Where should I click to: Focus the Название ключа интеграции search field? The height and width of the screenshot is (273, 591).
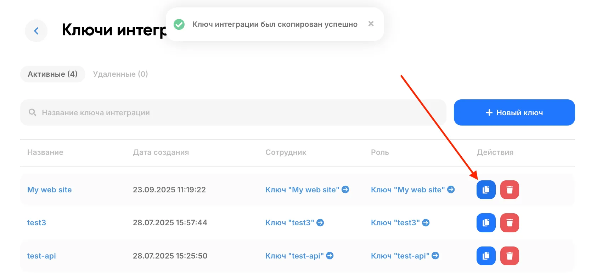[x=233, y=112]
